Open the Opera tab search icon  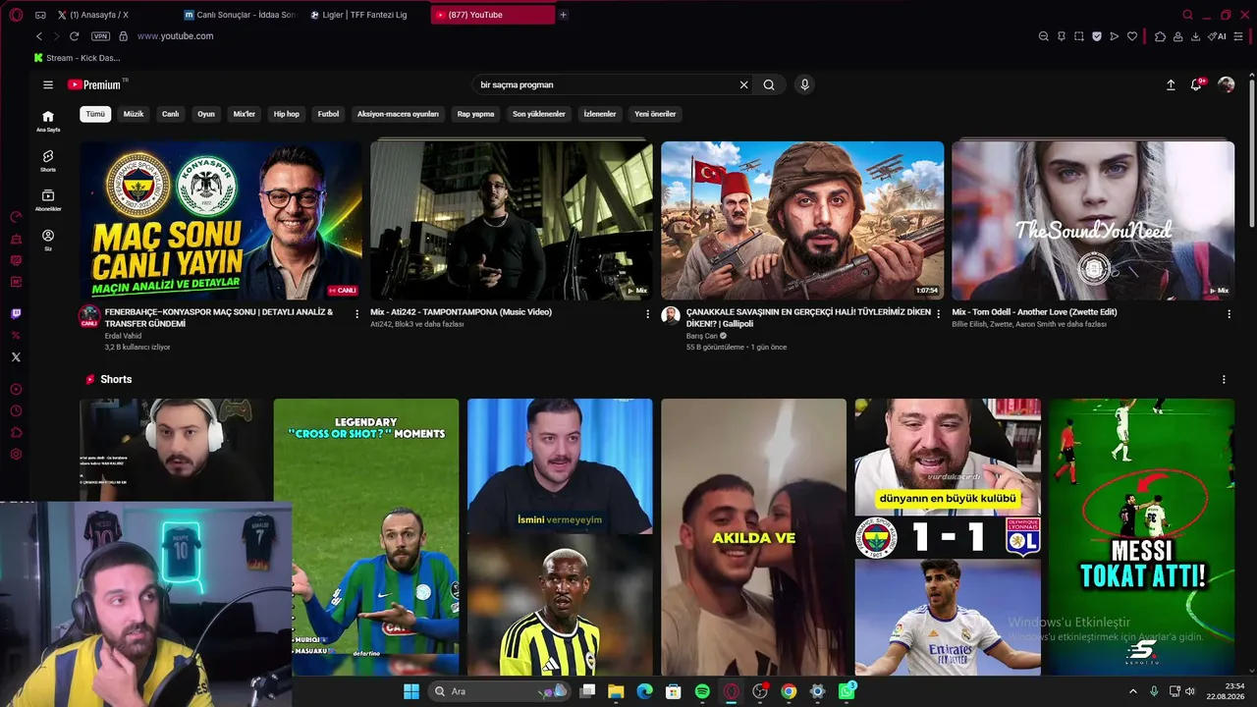point(1187,15)
